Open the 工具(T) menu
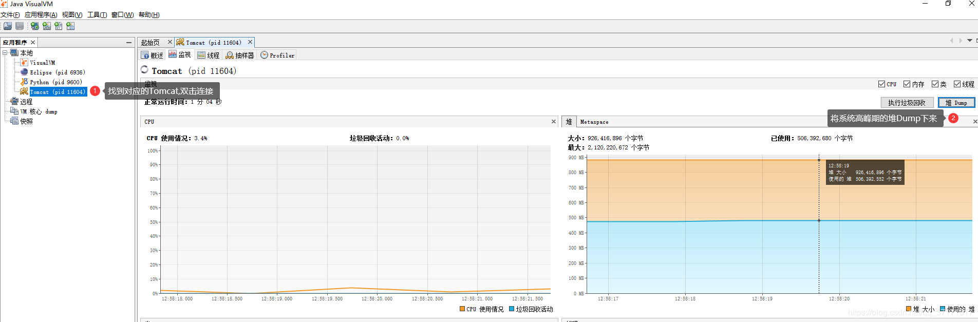Viewport: 978px width, 322px height. 97,15
